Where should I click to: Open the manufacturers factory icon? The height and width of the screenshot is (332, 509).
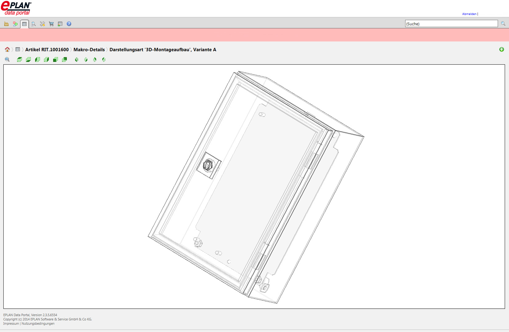6,24
